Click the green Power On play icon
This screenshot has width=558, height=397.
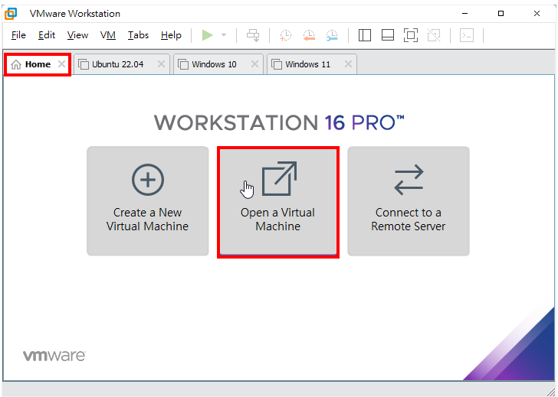click(x=208, y=35)
